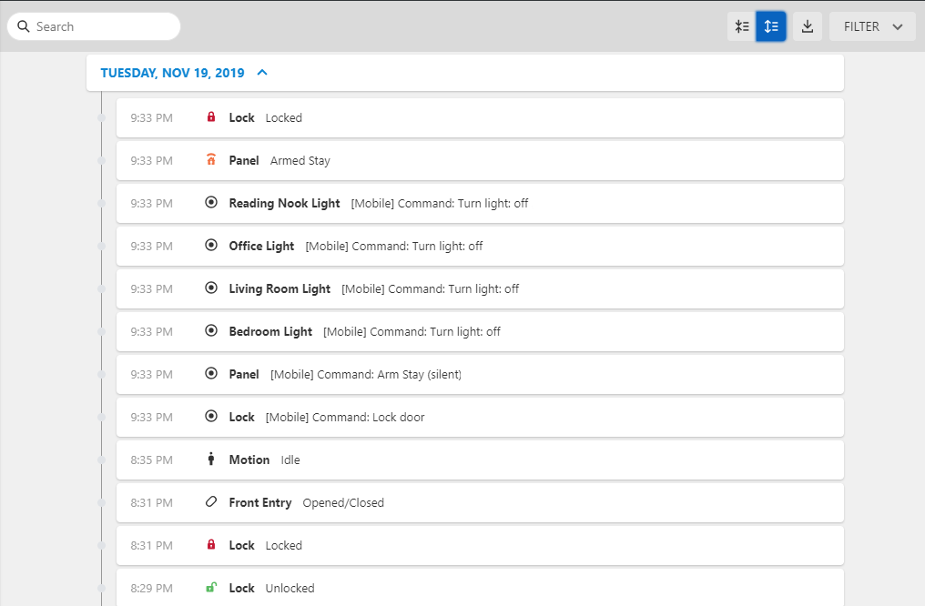
Task: Click the Panel Arm Stay command icon
Action: [211, 373]
